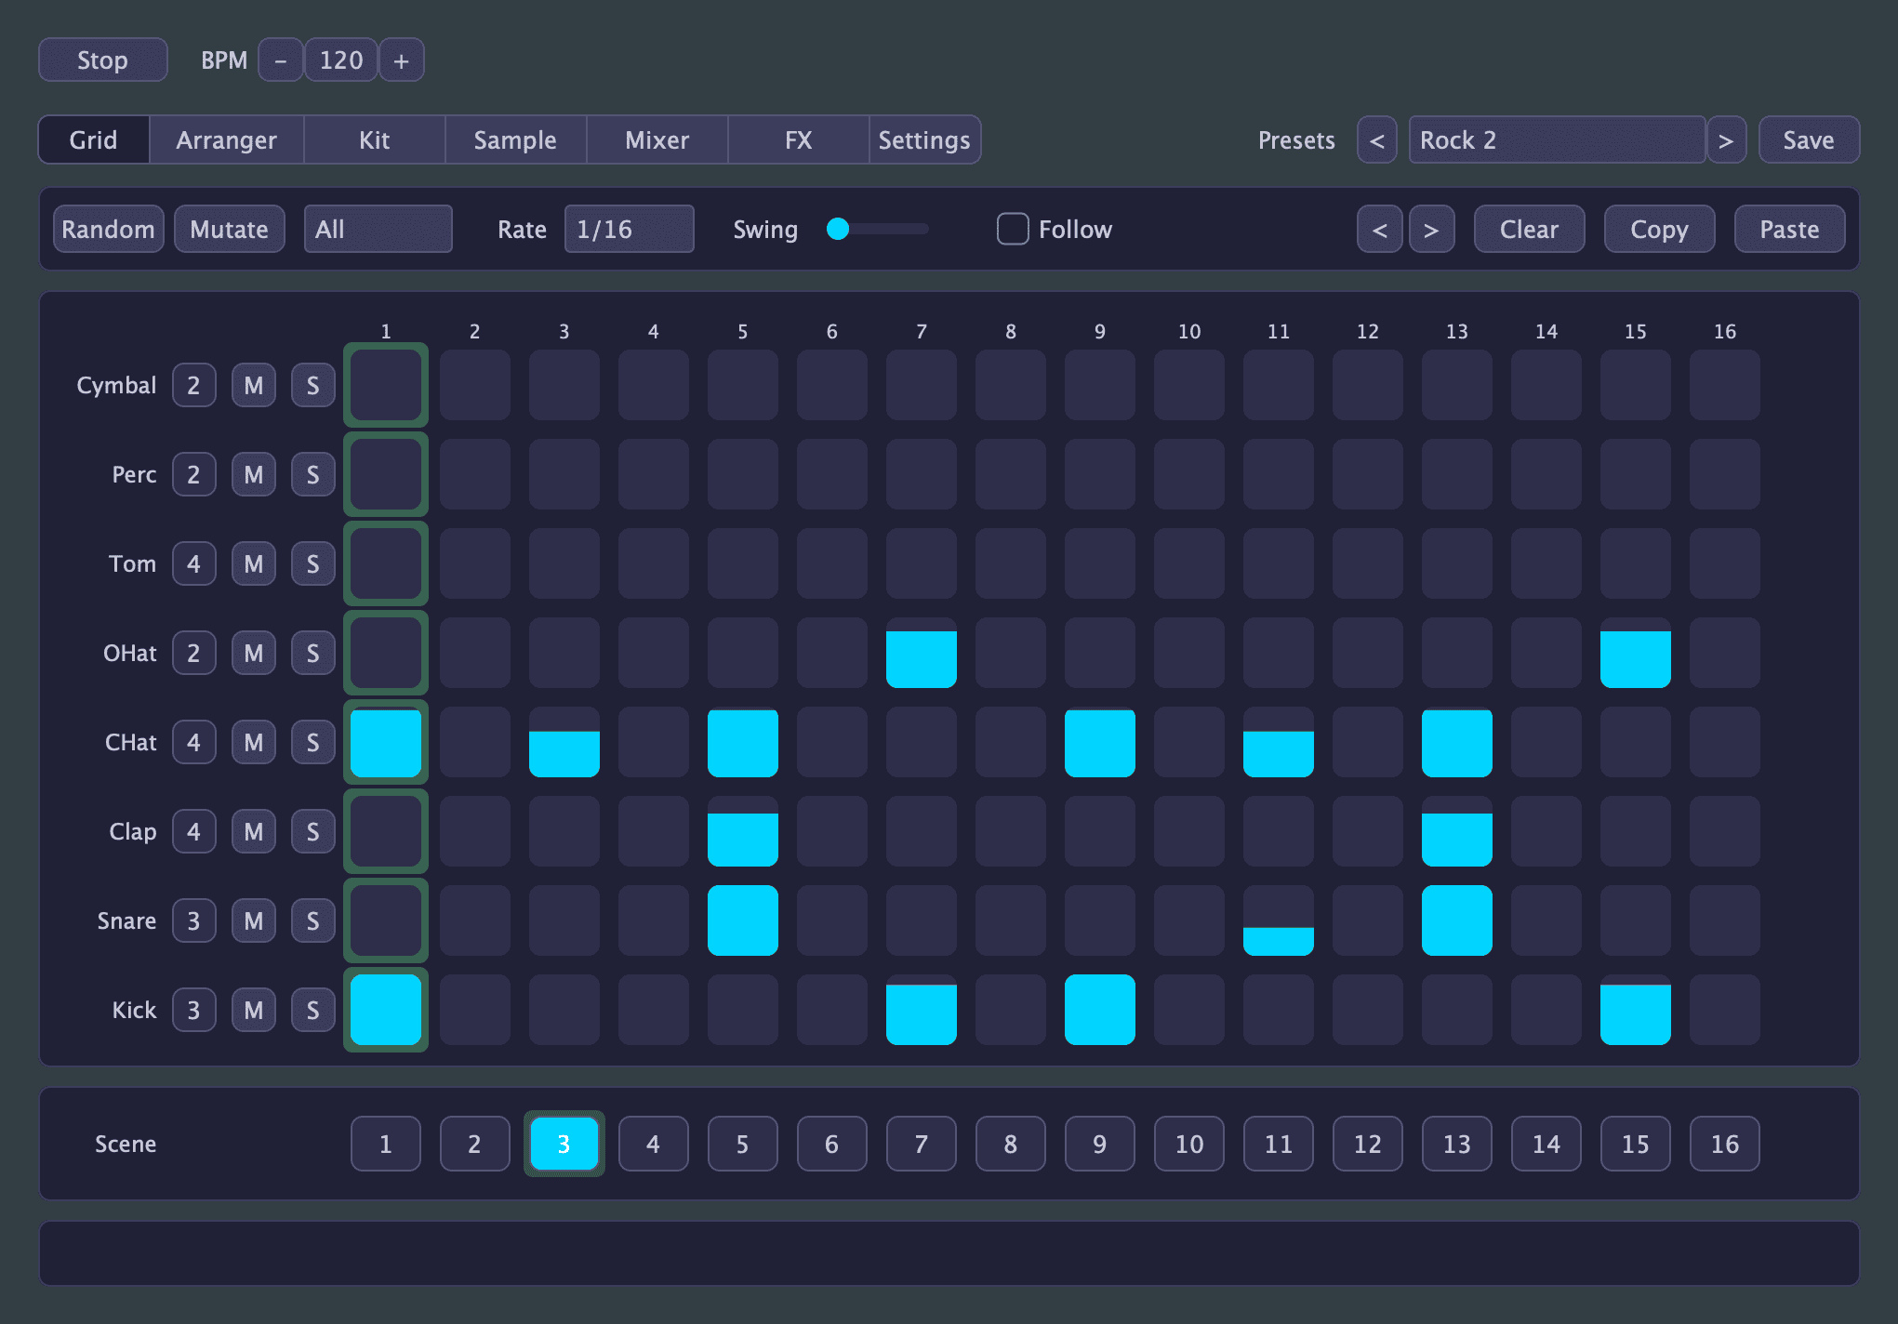Select Scene 1
Screen dimensions: 1898x1324
point(386,1144)
